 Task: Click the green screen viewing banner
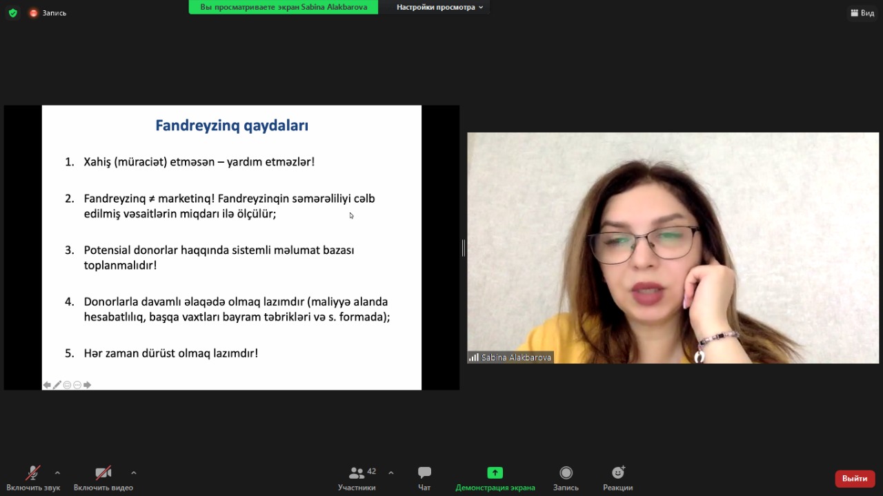pos(283,7)
